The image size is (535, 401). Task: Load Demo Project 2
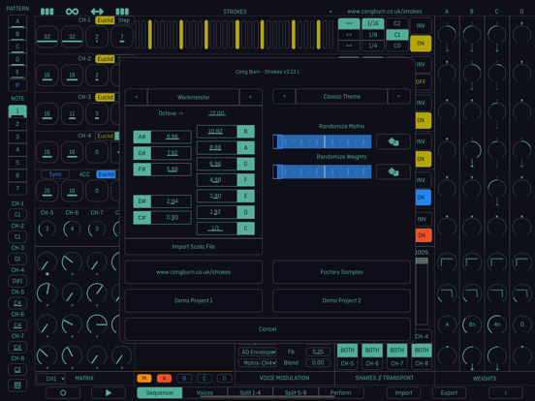(x=341, y=300)
